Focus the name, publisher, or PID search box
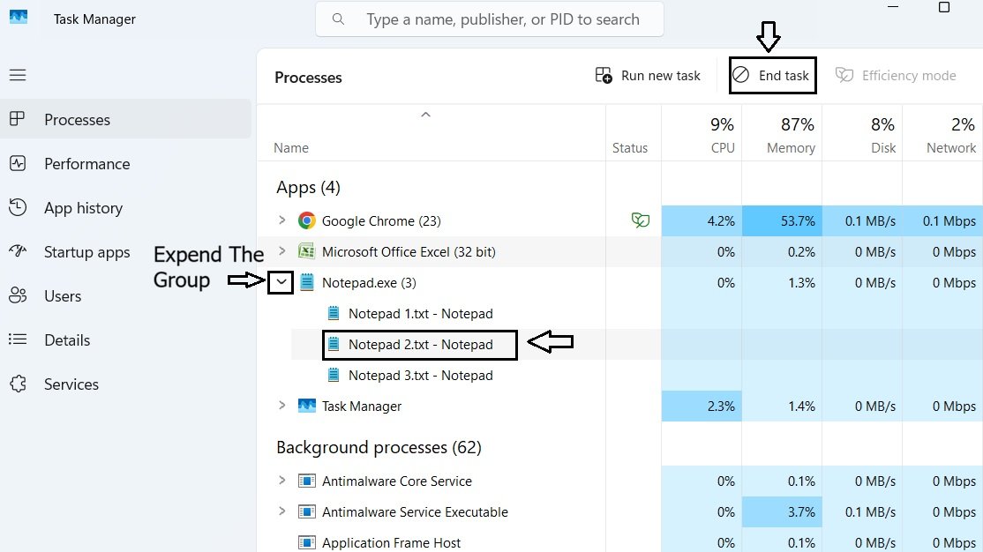 pos(490,19)
